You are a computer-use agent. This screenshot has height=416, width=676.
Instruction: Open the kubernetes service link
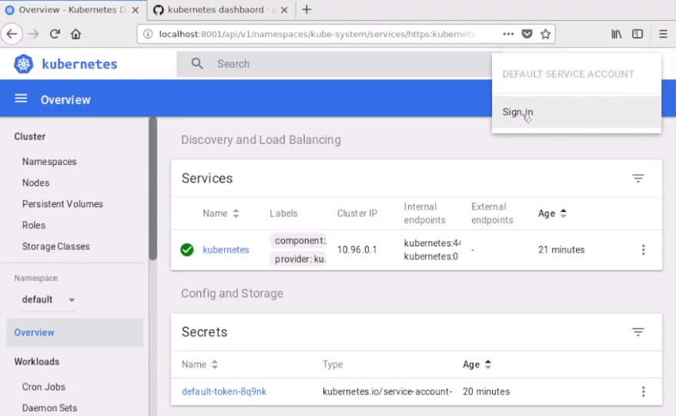click(226, 250)
